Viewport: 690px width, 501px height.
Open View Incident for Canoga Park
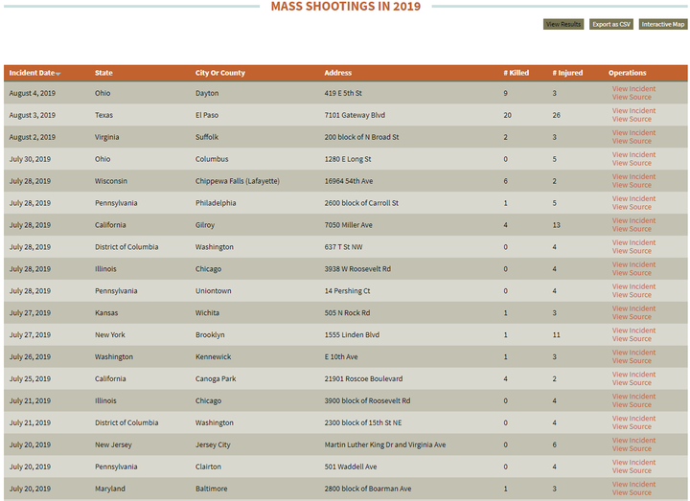[x=633, y=375]
